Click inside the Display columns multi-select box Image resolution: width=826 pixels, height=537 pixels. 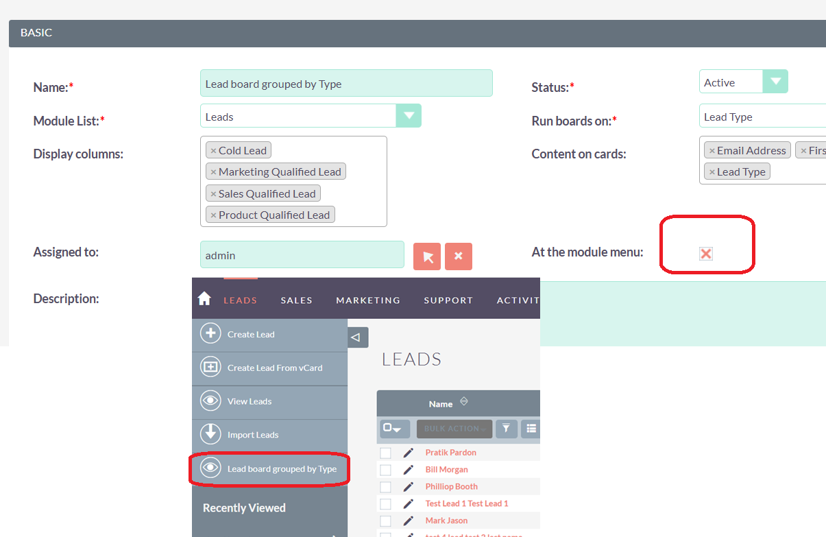[x=293, y=181]
